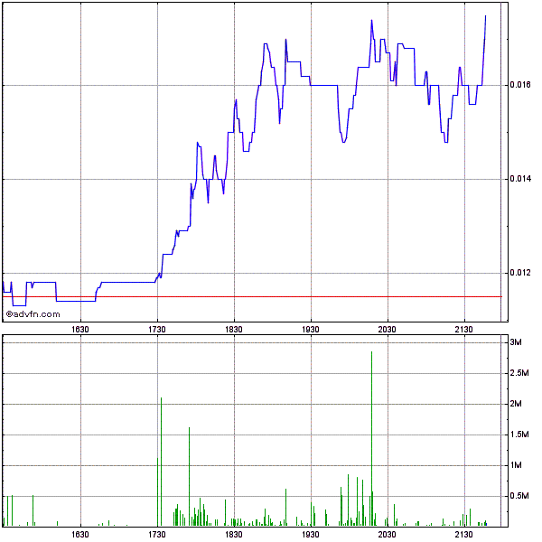Screen dimensions: 542x542
Task: Click the 1630 label under the price chart
Action: coord(80,330)
